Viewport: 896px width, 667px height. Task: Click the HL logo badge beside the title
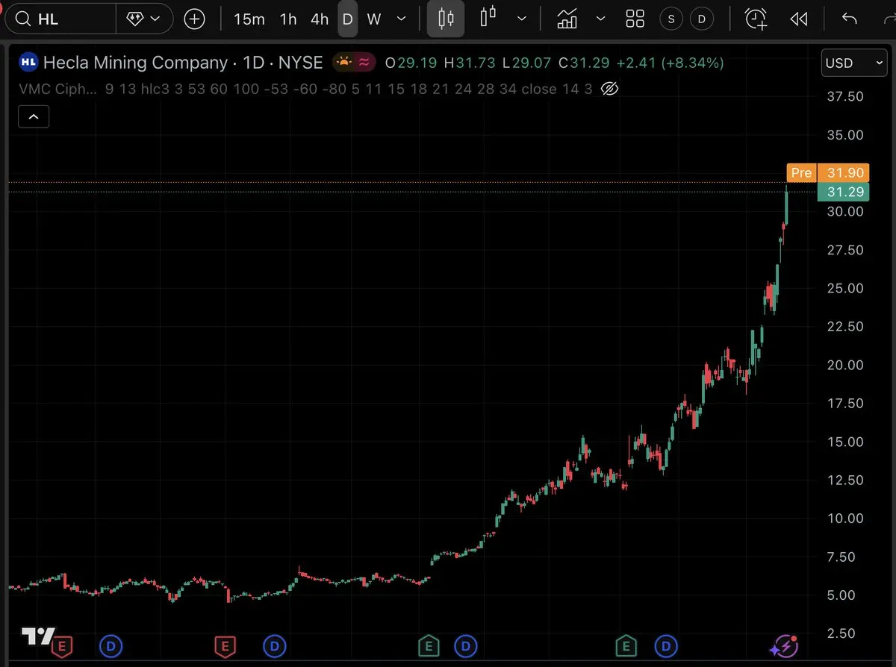point(28,63)
